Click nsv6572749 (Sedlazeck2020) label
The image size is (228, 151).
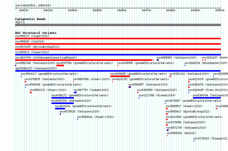186,128
